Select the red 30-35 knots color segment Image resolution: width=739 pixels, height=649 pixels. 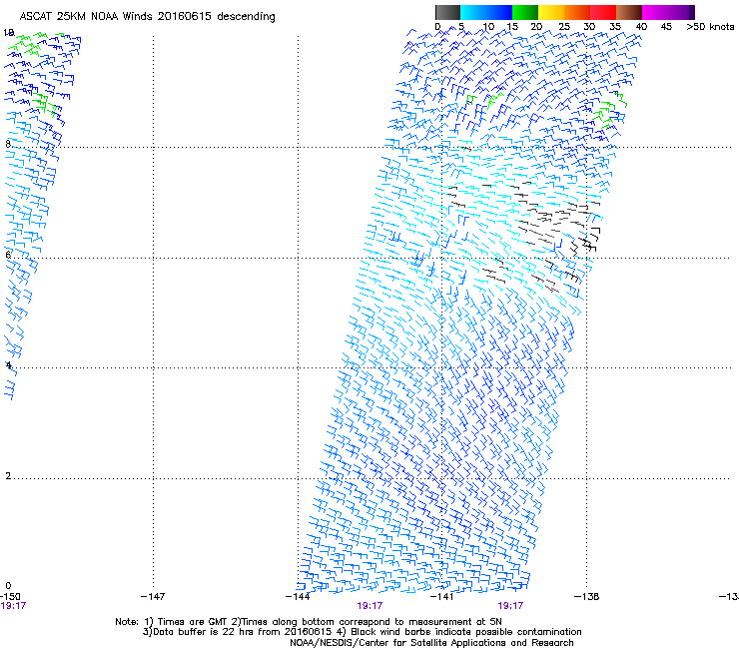[603, 12]
